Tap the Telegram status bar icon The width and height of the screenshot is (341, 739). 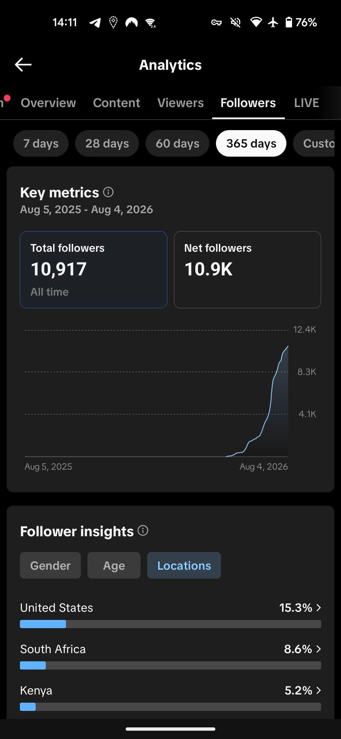95,22
